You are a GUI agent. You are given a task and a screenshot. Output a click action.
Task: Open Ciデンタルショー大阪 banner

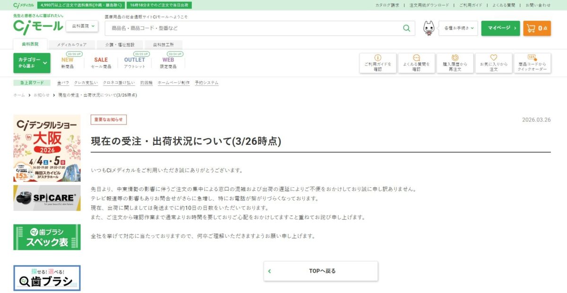47,148
